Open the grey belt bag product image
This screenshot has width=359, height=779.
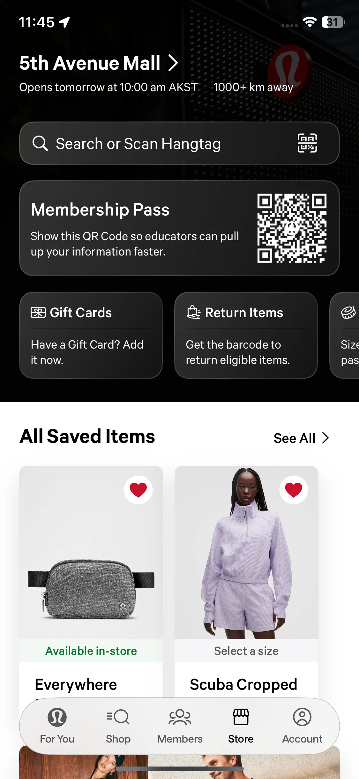click(91, 553)
